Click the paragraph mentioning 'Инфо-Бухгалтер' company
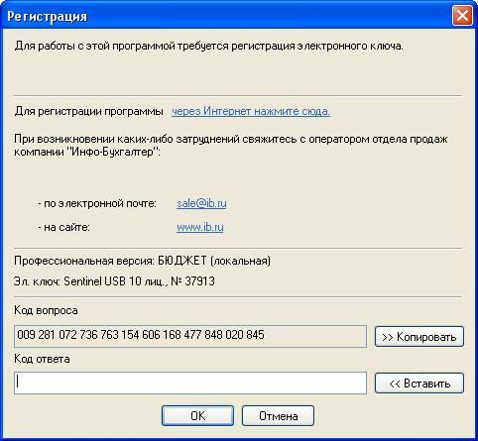The height and width of the screenshot is (441, 478). (x=231, y=146)
